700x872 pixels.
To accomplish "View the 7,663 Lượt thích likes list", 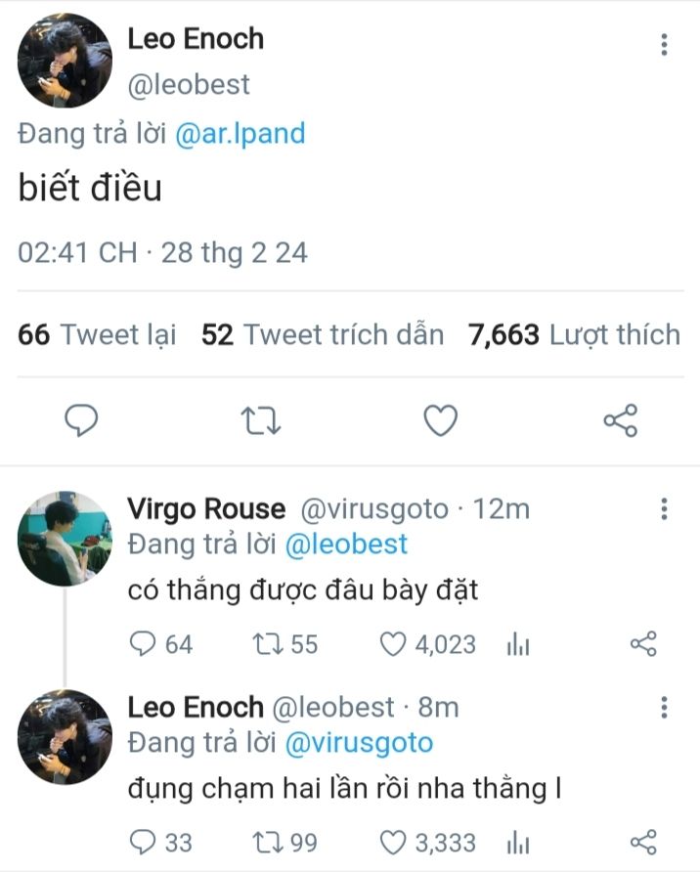I will coord(574,335).
